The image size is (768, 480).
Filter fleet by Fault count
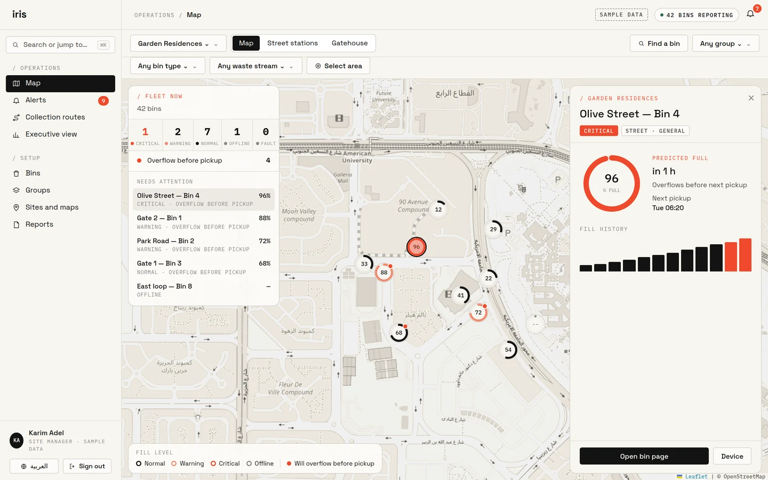click(x=266, y=135)
